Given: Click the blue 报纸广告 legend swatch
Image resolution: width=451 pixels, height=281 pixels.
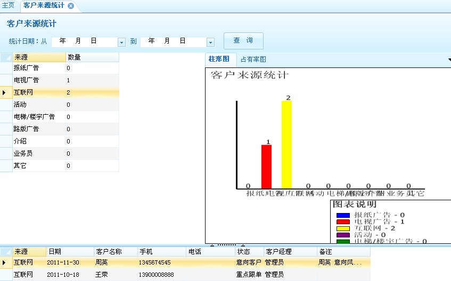Looking at the screenshot, I should point(342,215).
